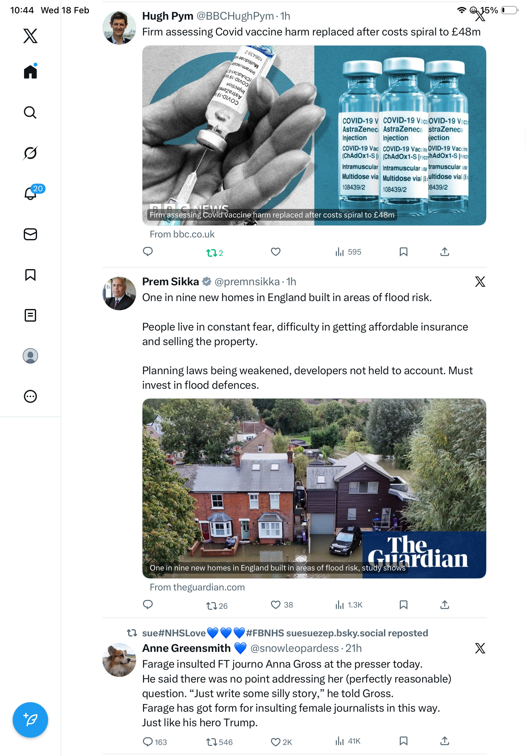View analytics of Prem Sikka's post
The height and width of the screenshot is (756, 528).
[348, 605]
